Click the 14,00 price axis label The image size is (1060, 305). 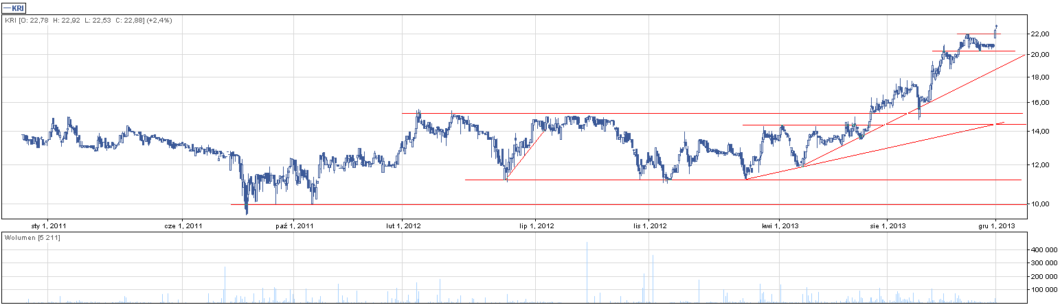click(1039, 132)
